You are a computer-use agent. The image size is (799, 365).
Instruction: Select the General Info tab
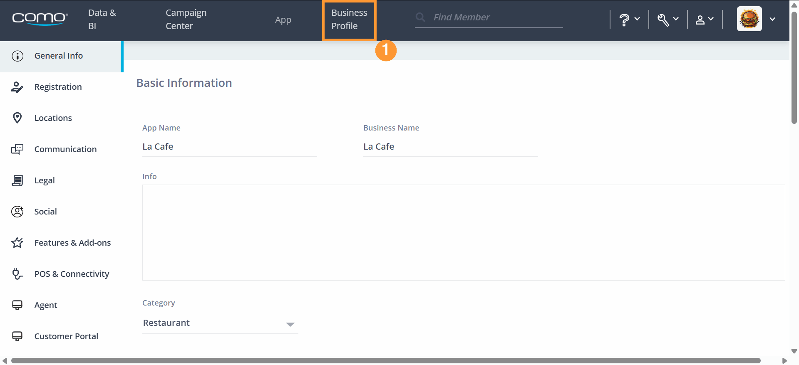[61, 57]
